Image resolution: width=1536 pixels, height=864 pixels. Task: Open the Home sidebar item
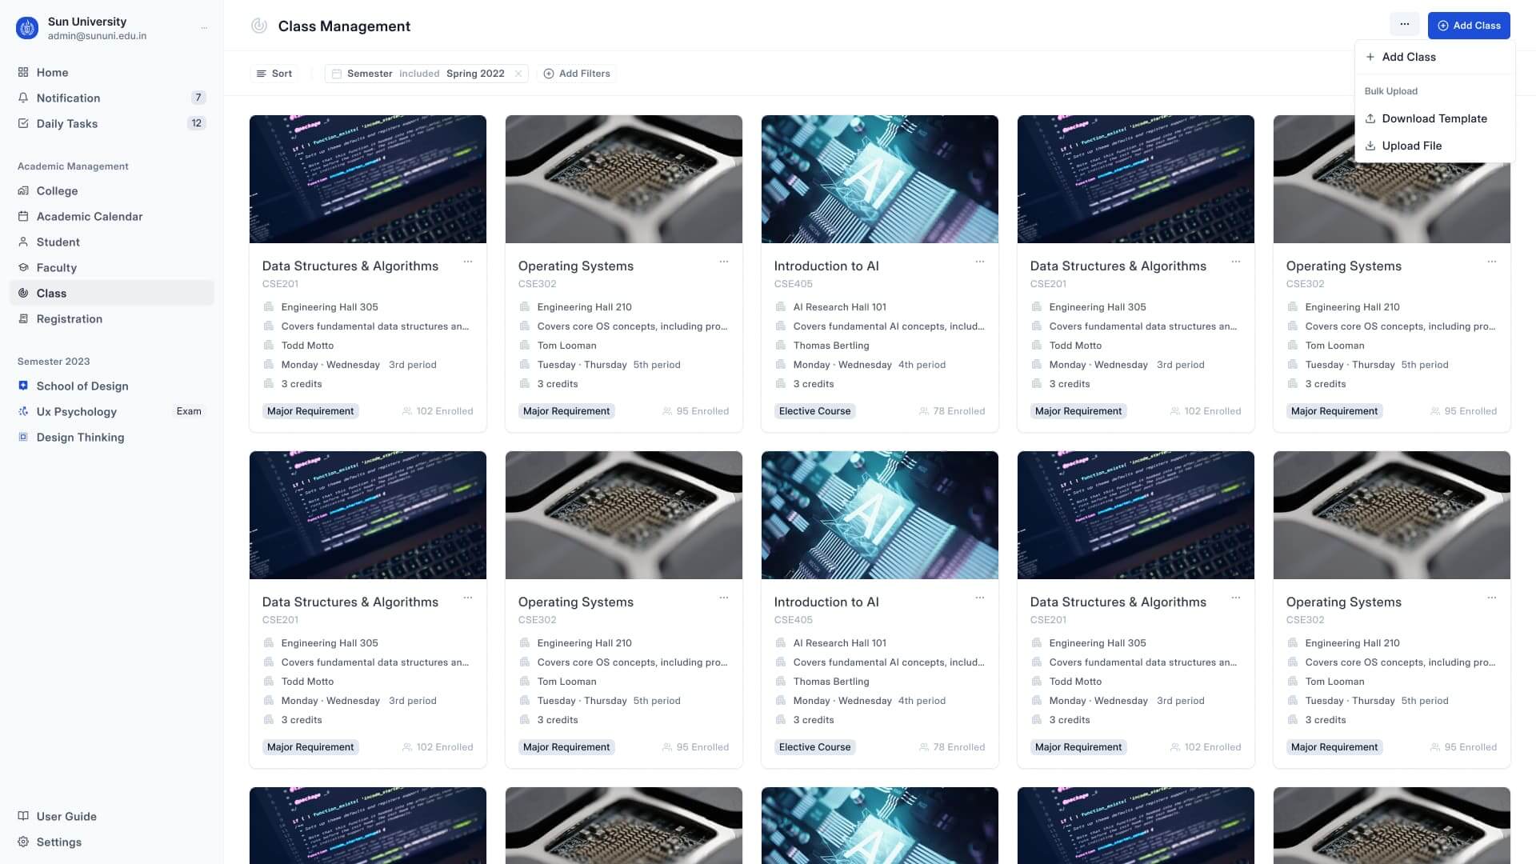(112, 72)
